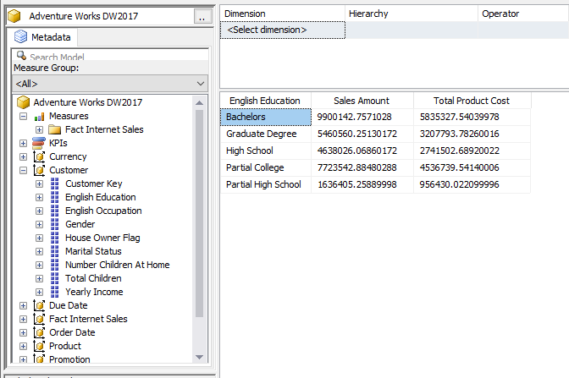Viewport: 569px width, 378px height.
Task: Expand the Total Children attribute
Action: coord(39,279)
